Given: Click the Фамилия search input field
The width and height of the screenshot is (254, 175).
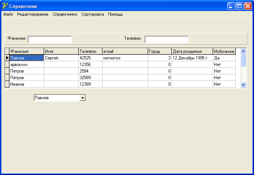Looking at the screenshot, I should [50, 39].
